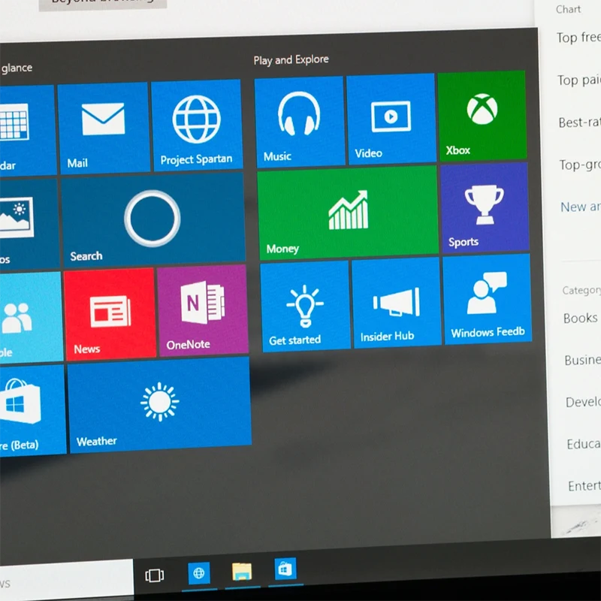Viewport: 601px width, 601px height.
Task: Open File Explorer from the taskbar
Action: pyautogui.click(x=242, y=572)
